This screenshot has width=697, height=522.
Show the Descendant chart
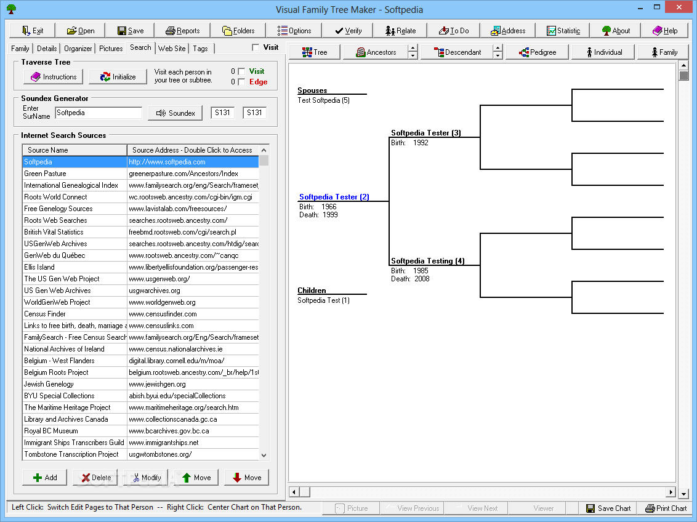[x=457, y=52]
